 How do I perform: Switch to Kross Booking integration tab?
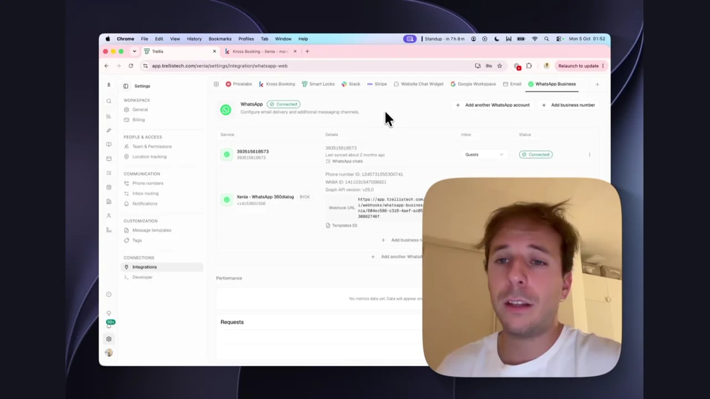(x=277, y=84)
